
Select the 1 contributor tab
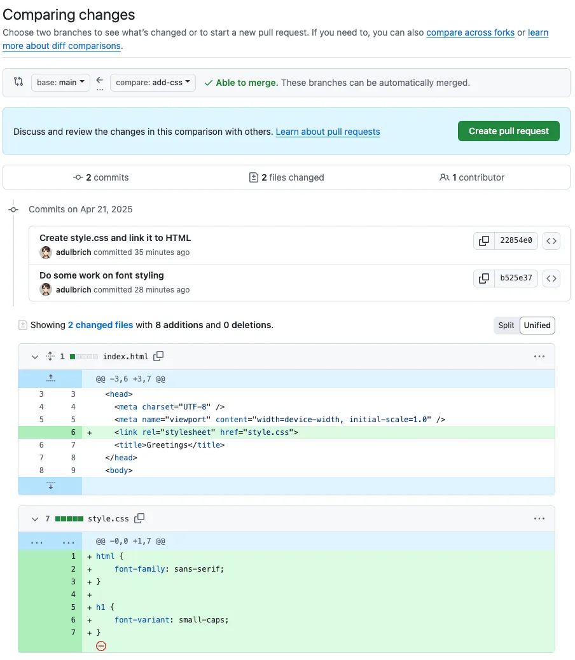[x=471, y=177]
